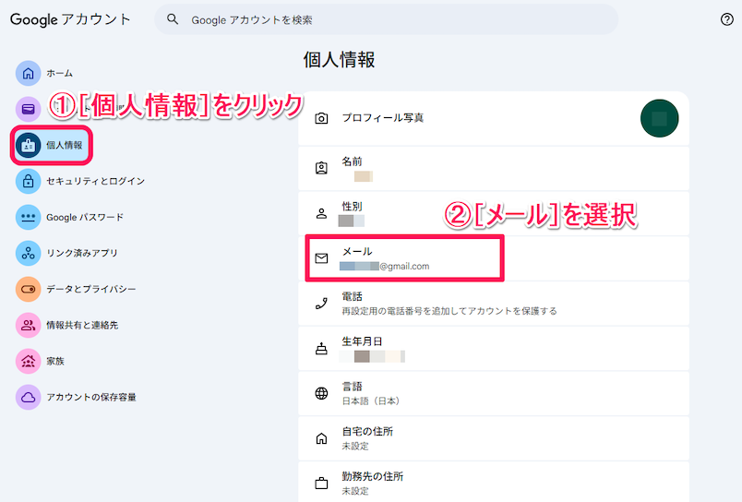Click the 家族 family house icon

tap(29, 361)
